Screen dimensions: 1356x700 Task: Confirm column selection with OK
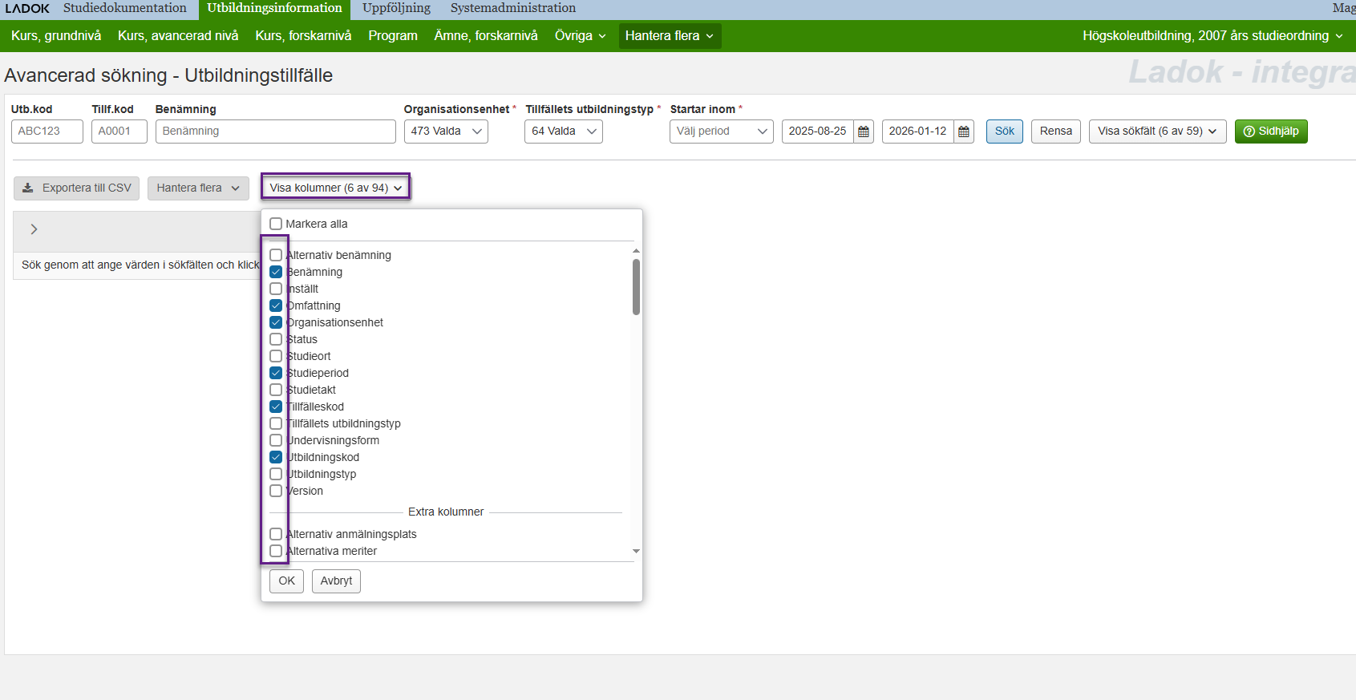click(286, 581)
